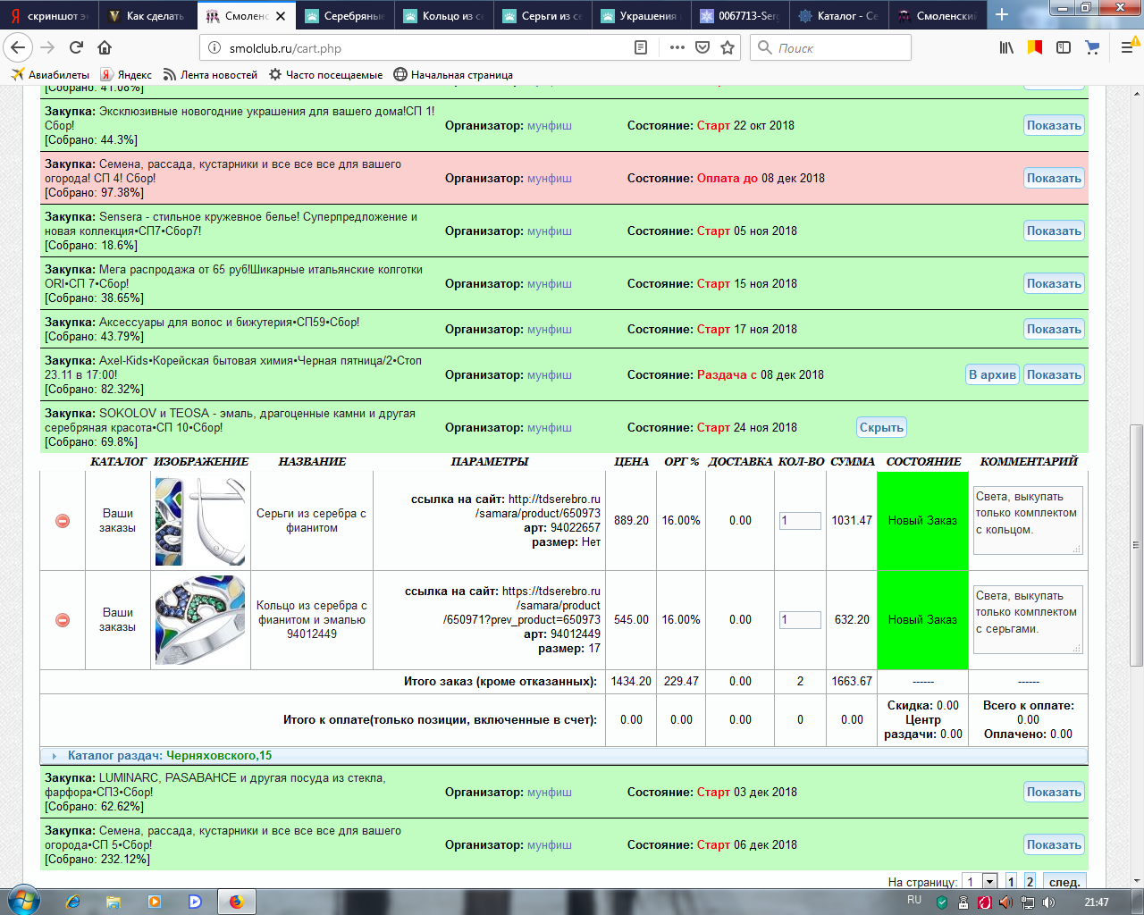Edit the ring quantity field
This screenshot has width=1144, height=915.
pyautogui.click(x=800, y=619)
